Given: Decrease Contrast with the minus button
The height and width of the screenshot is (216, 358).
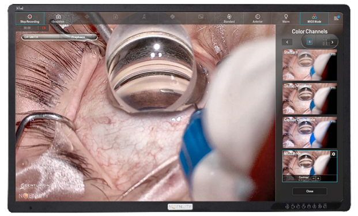Looking at the screenshot, I should pyautogui.click(x=314, y=179).
